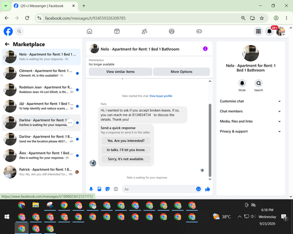This screenshot has height=234, width=293.
Task: Mute this conversation with the bell icon
Action: point(242,83)
